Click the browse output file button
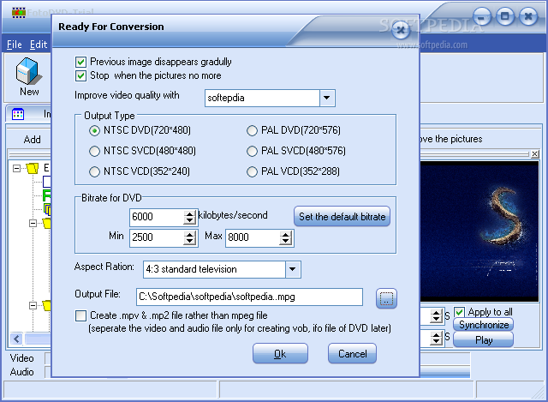This screenshot has height=402, width=548. pyautogui.click(x=386, y=298)
